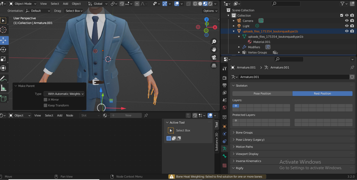Image resolution: width=357 pixels, height=180 pixels.
Task: Open the Object properties tab
Action: pyautogui.click(x=225, y=126)
